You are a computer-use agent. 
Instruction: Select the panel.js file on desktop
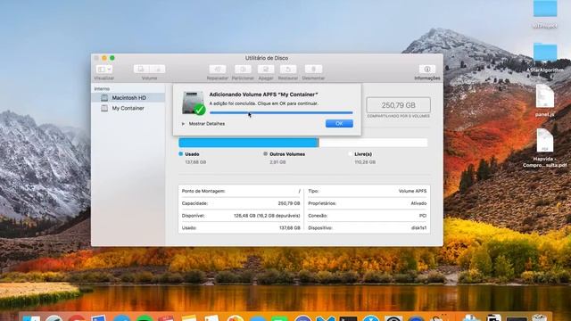click(545, 101)
